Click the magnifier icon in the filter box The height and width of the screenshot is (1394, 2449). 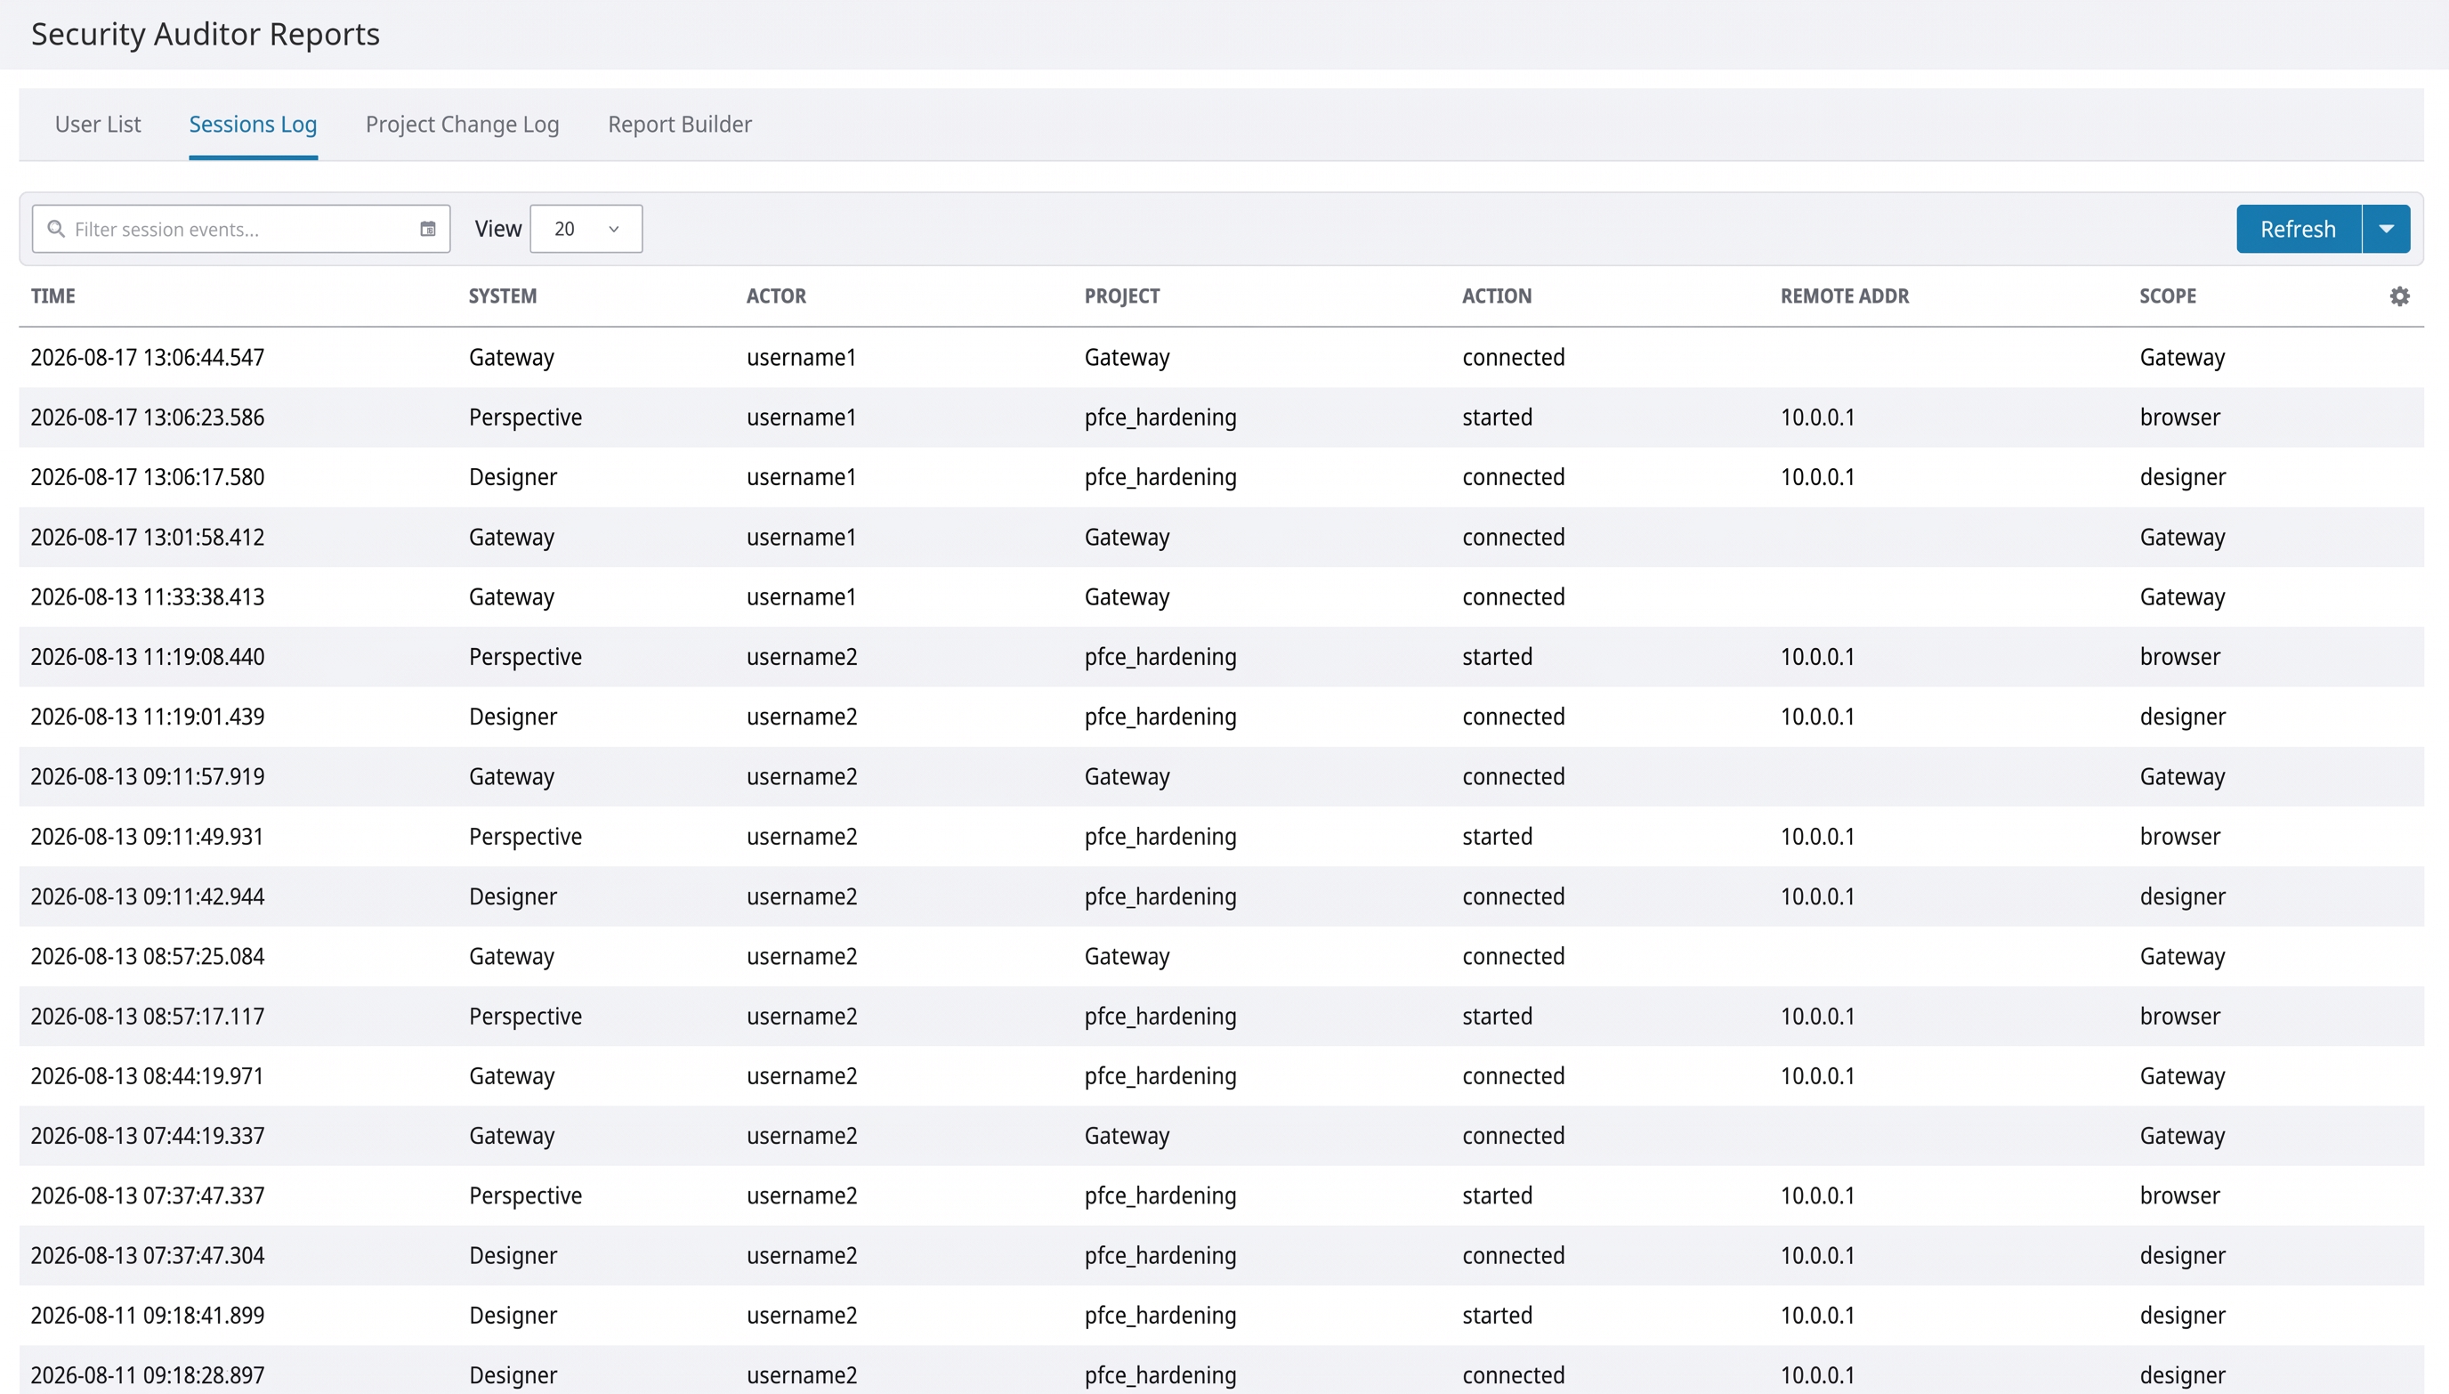coord(56,229)
